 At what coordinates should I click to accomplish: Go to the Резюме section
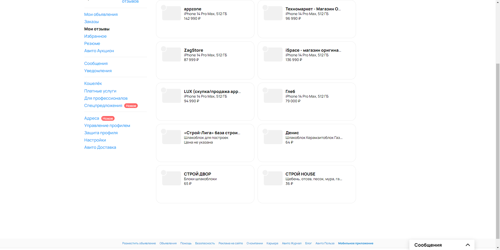(92, 43)
